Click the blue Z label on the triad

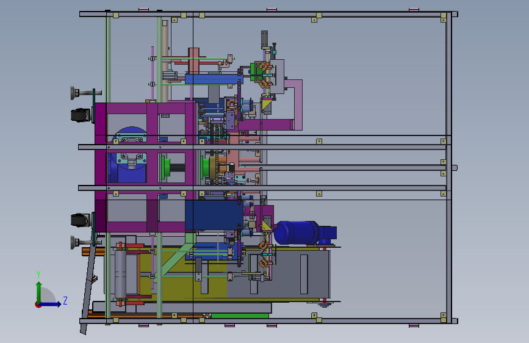[65, 300]
